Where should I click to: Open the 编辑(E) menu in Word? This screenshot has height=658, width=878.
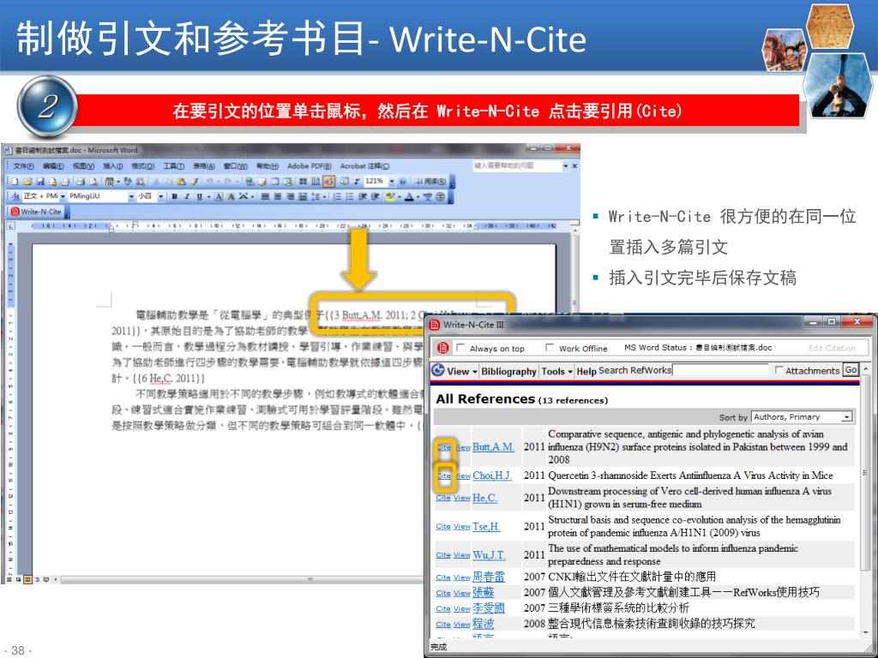pyautogui.click(x=53, y=166)
